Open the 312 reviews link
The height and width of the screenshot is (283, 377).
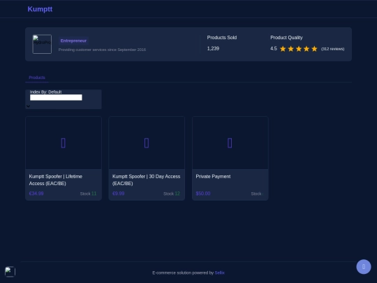click(332, 49)
